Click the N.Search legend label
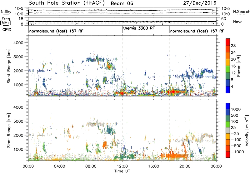 coord(241,12)
